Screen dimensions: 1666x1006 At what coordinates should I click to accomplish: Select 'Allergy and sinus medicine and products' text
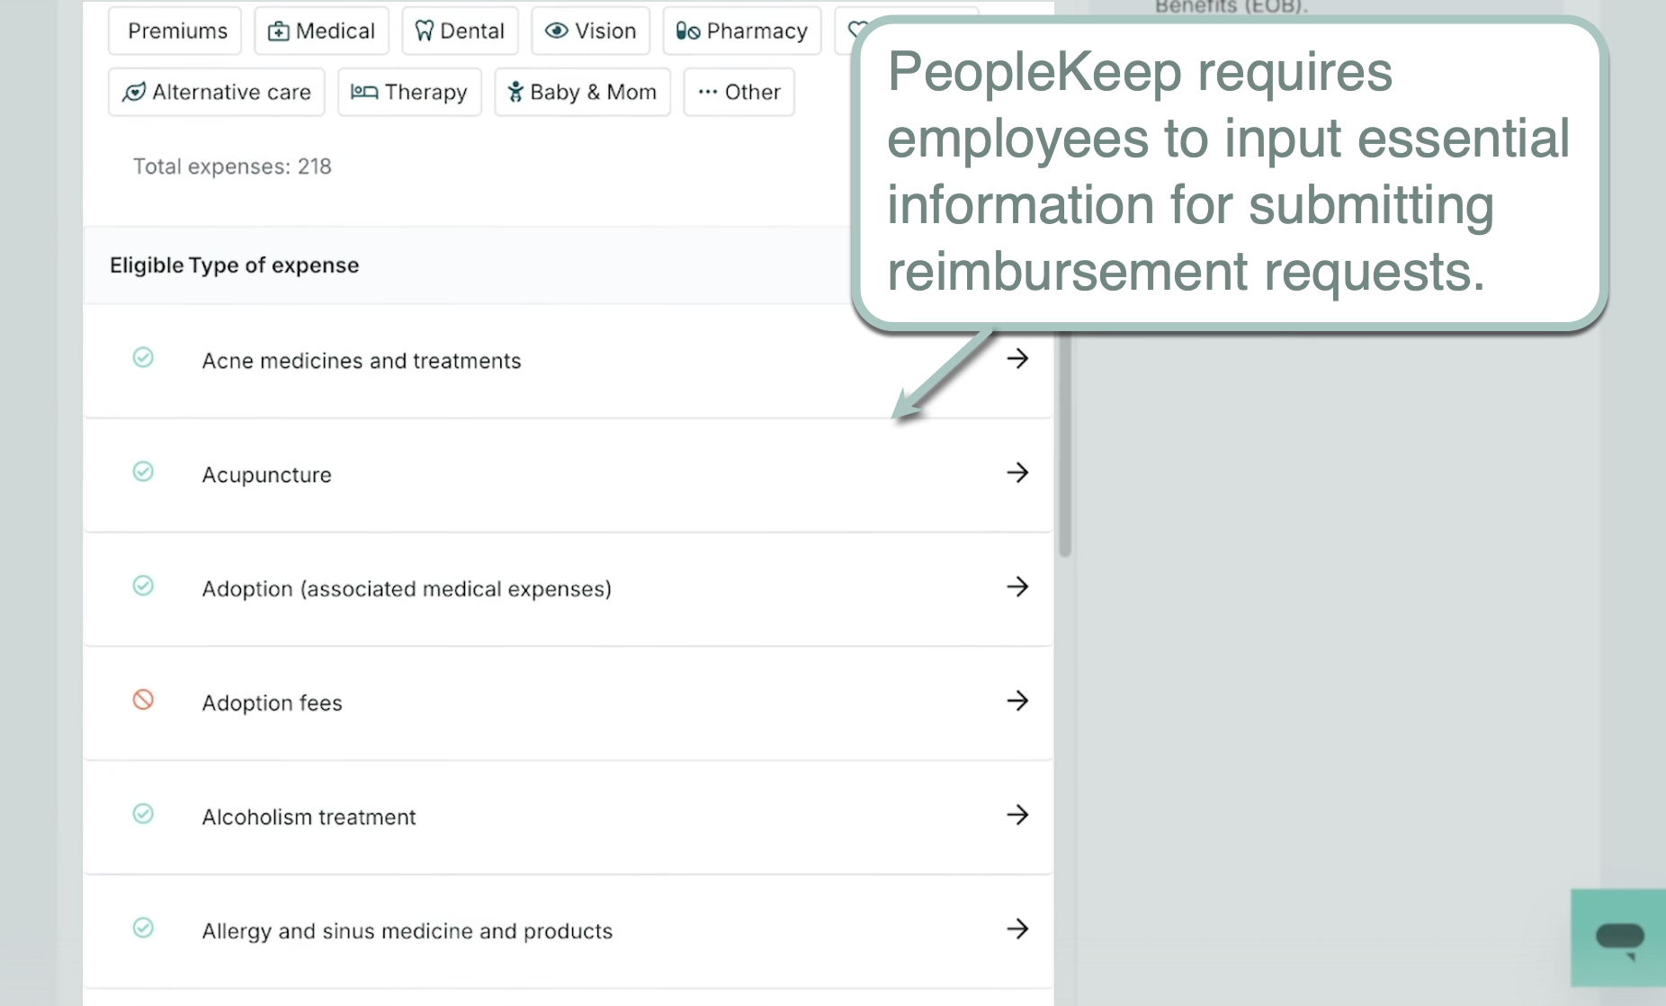pos(408,931)
